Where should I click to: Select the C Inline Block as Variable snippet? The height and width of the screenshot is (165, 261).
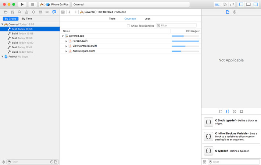(231, 136)
